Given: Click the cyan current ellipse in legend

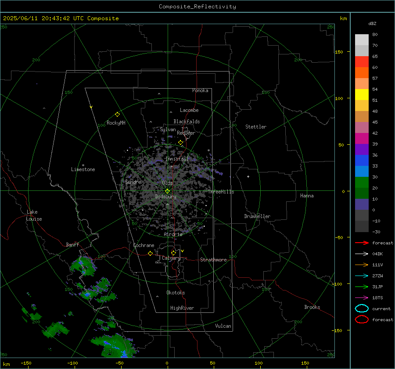Looking at the screenshot, I should click(x=362, y=308).
